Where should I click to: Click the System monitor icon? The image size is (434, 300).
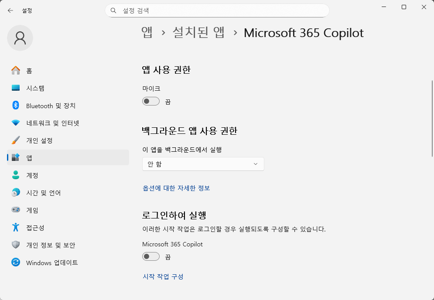pos(16,88)
